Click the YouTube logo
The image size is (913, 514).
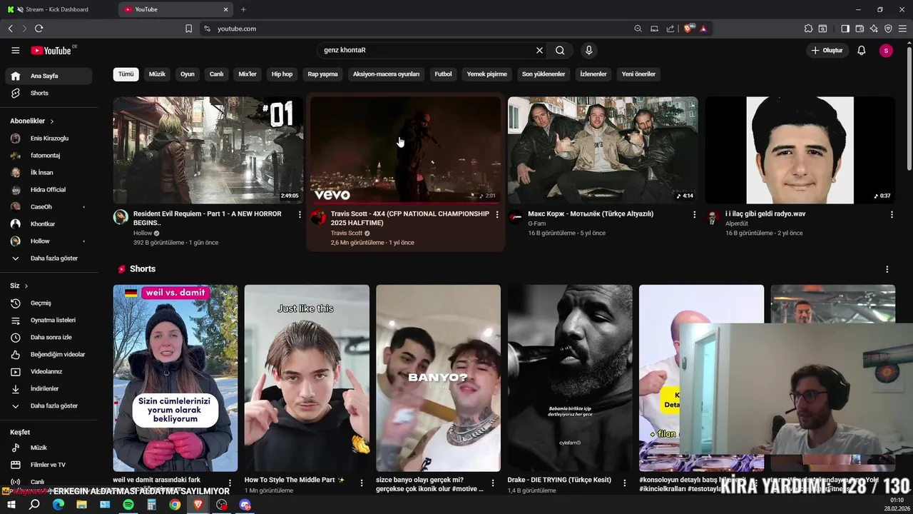pyautogui.click(x=51, y=51)
